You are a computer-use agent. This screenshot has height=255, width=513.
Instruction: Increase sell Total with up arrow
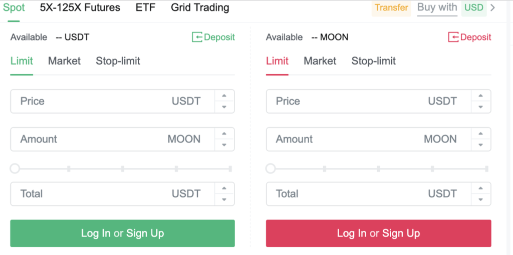pos(480,188)
